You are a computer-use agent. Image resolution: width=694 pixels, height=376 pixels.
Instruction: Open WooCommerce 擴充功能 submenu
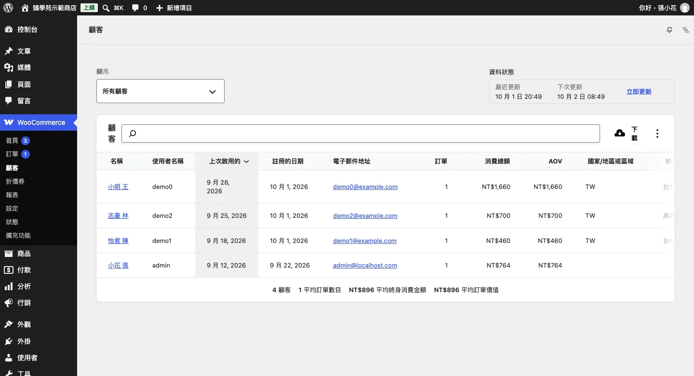[x=39, y=236]
